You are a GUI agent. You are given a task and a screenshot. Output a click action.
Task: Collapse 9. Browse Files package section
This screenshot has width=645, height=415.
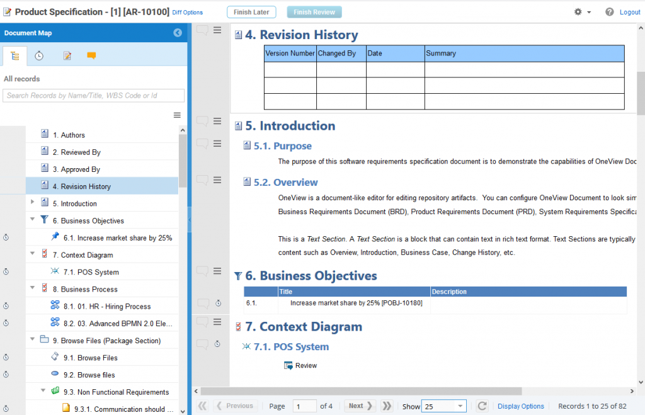pos(33,339)
